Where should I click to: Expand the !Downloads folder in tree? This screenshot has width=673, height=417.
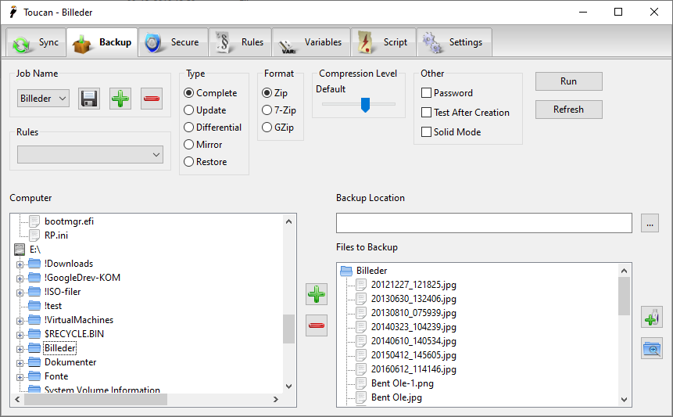(x=20, y=264)
